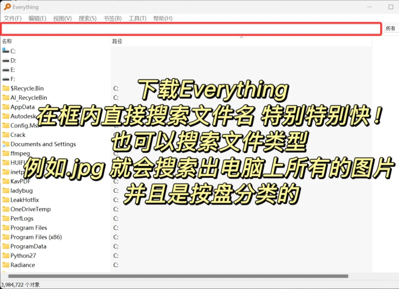Select the F: drive icon
This screenshot has height=289, width=399.
click(x=6, y=79)
